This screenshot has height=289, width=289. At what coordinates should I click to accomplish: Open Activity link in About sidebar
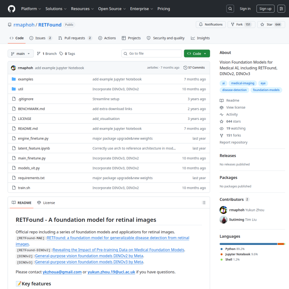pos(229,115)
